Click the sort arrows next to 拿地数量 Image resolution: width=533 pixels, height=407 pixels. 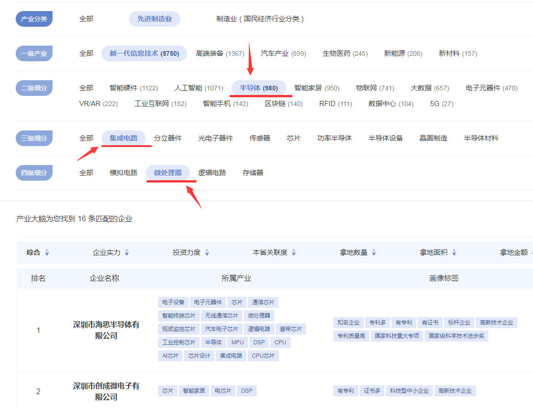coord(374,253)
